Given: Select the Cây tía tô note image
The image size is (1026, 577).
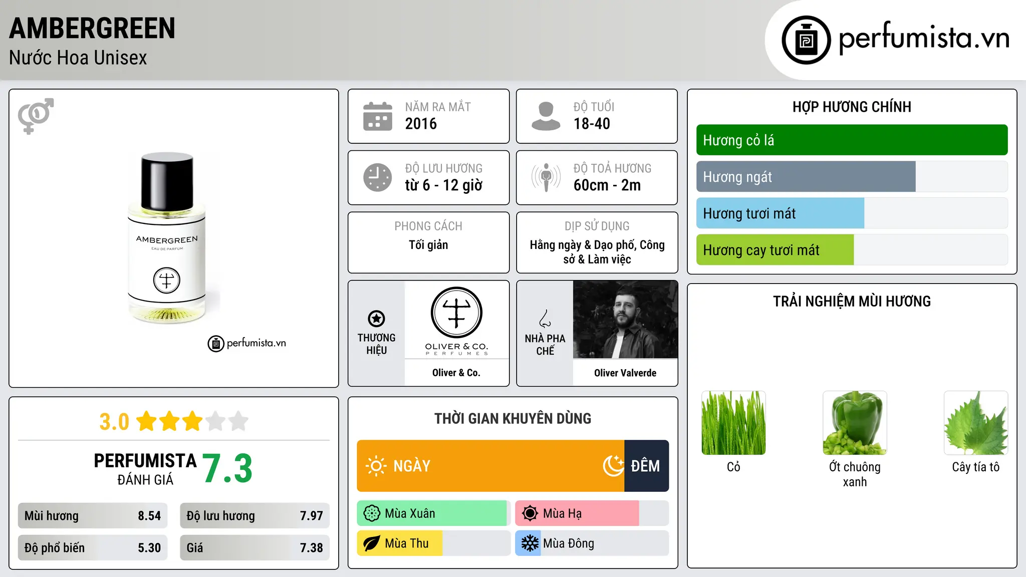Looking at the screenshot, I should click(976, 423).
